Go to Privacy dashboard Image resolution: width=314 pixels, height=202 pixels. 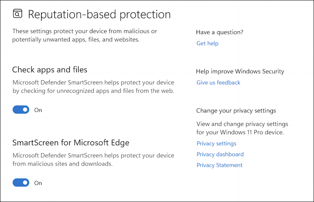tap(220, 154)
